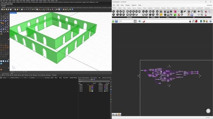This screenshot has width=213, height=119.
Task: Click the black arrow icon in Util group
Action: [x=199, y=12]
